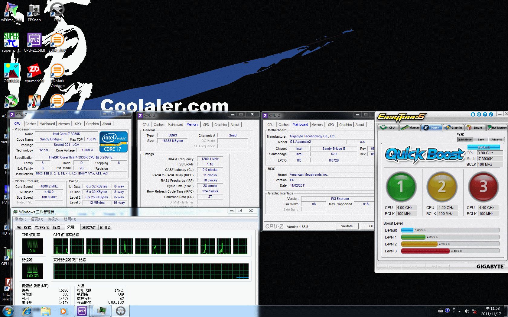
Task: Click the network status tray icon
Action: point(474,311)
